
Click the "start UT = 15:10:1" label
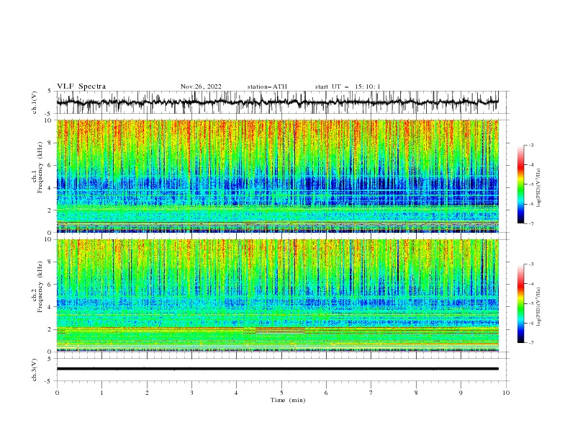click(x=348, y=86)
